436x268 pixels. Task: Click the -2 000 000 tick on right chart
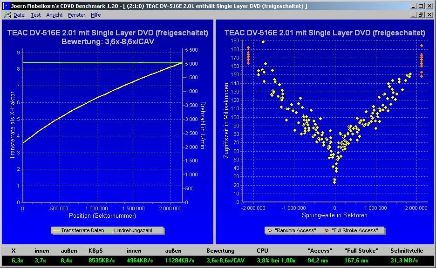pos(253,208)
